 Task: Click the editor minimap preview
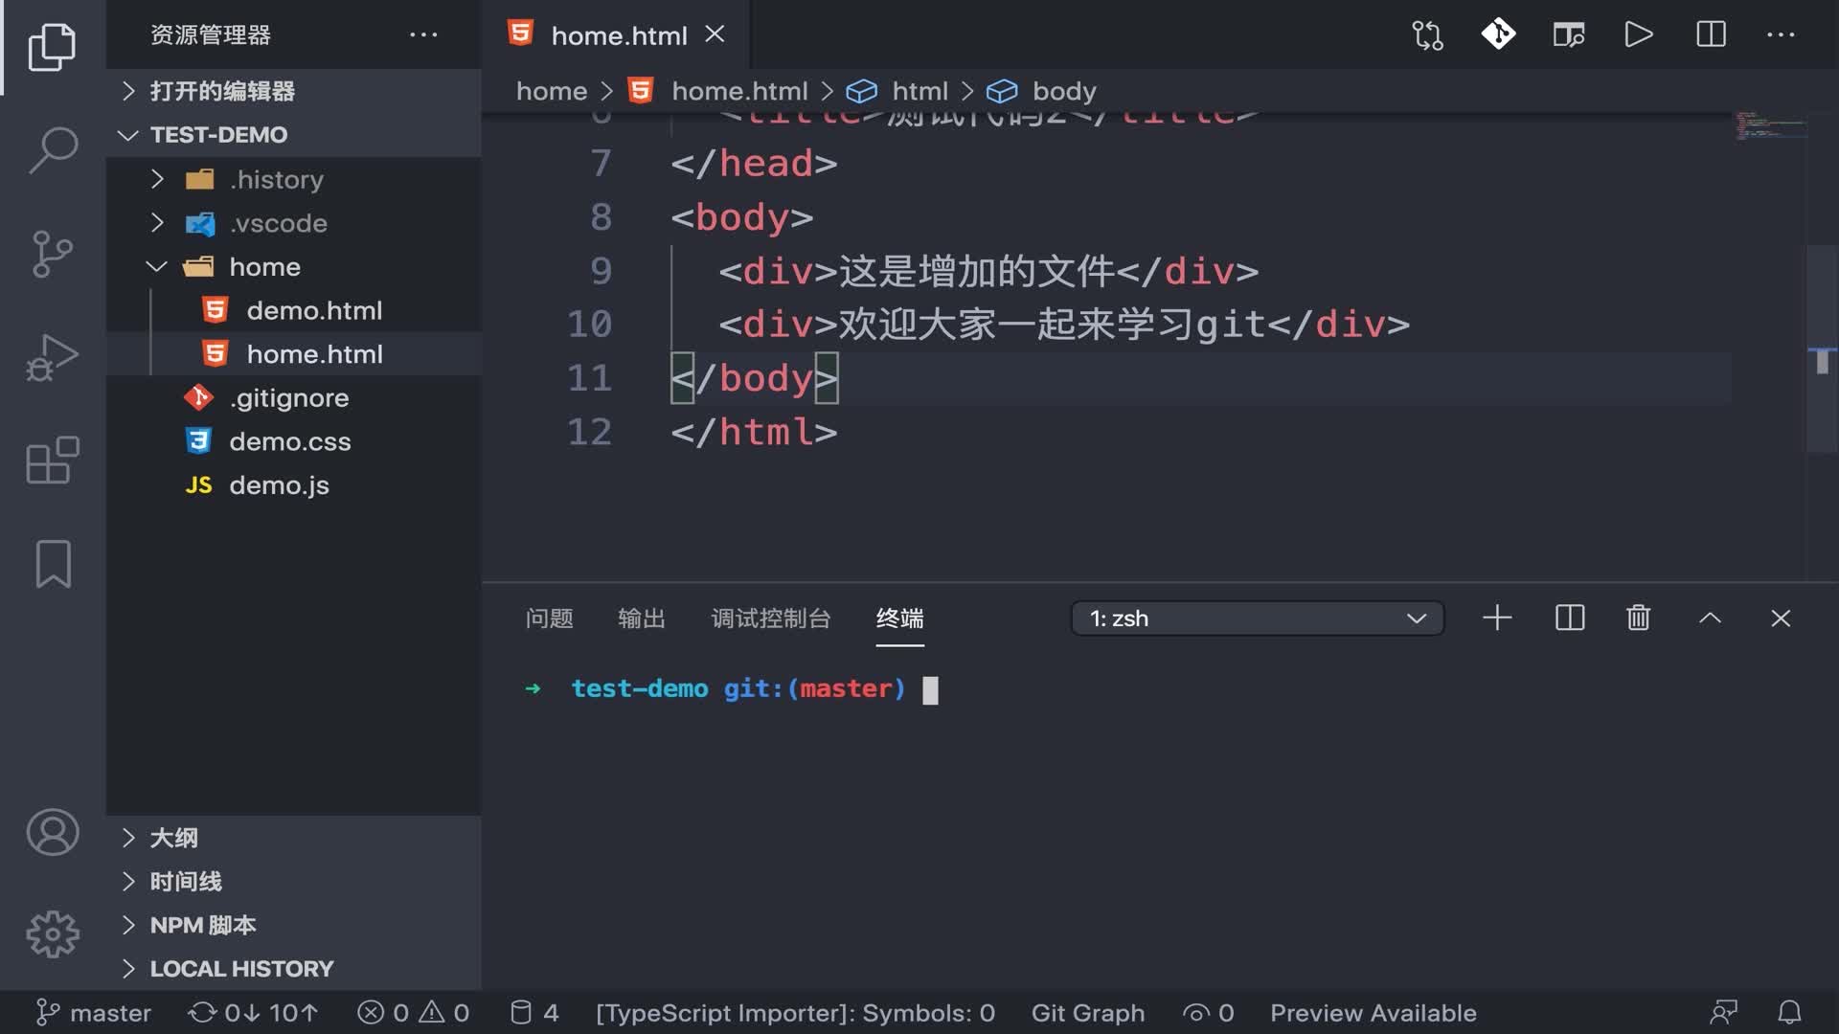[1770, 126]
